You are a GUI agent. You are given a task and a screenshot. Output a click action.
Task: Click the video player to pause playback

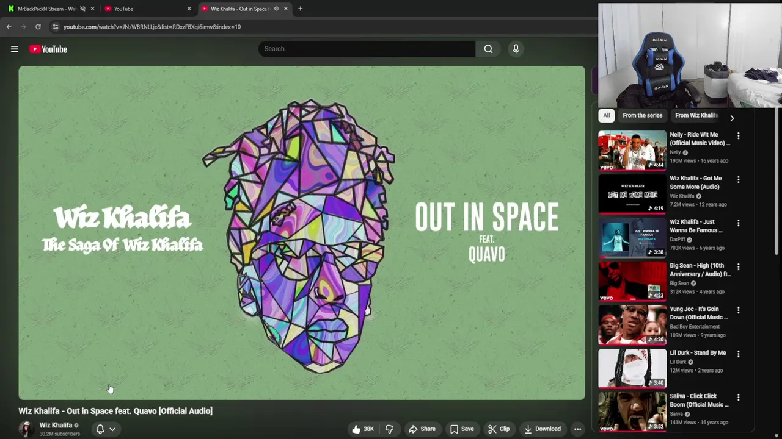pos(302,233)
